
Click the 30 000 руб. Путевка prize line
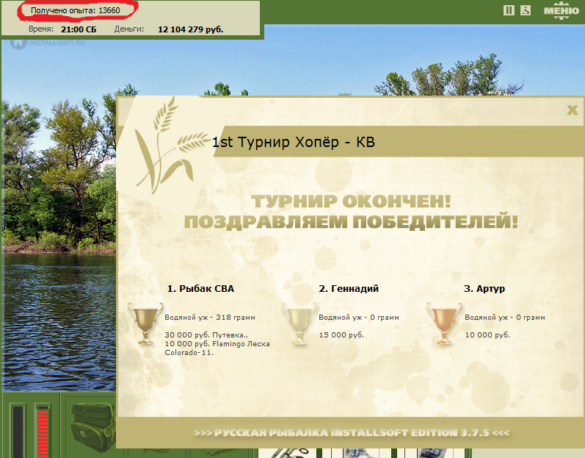click(x=206, y=335)
